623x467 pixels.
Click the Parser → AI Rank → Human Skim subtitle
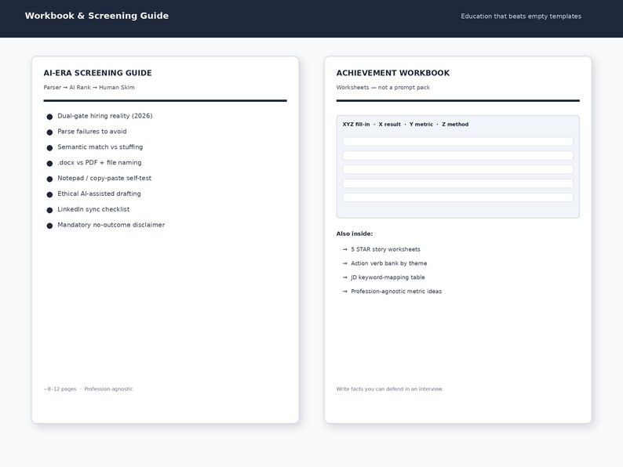[x=89, y=87]
